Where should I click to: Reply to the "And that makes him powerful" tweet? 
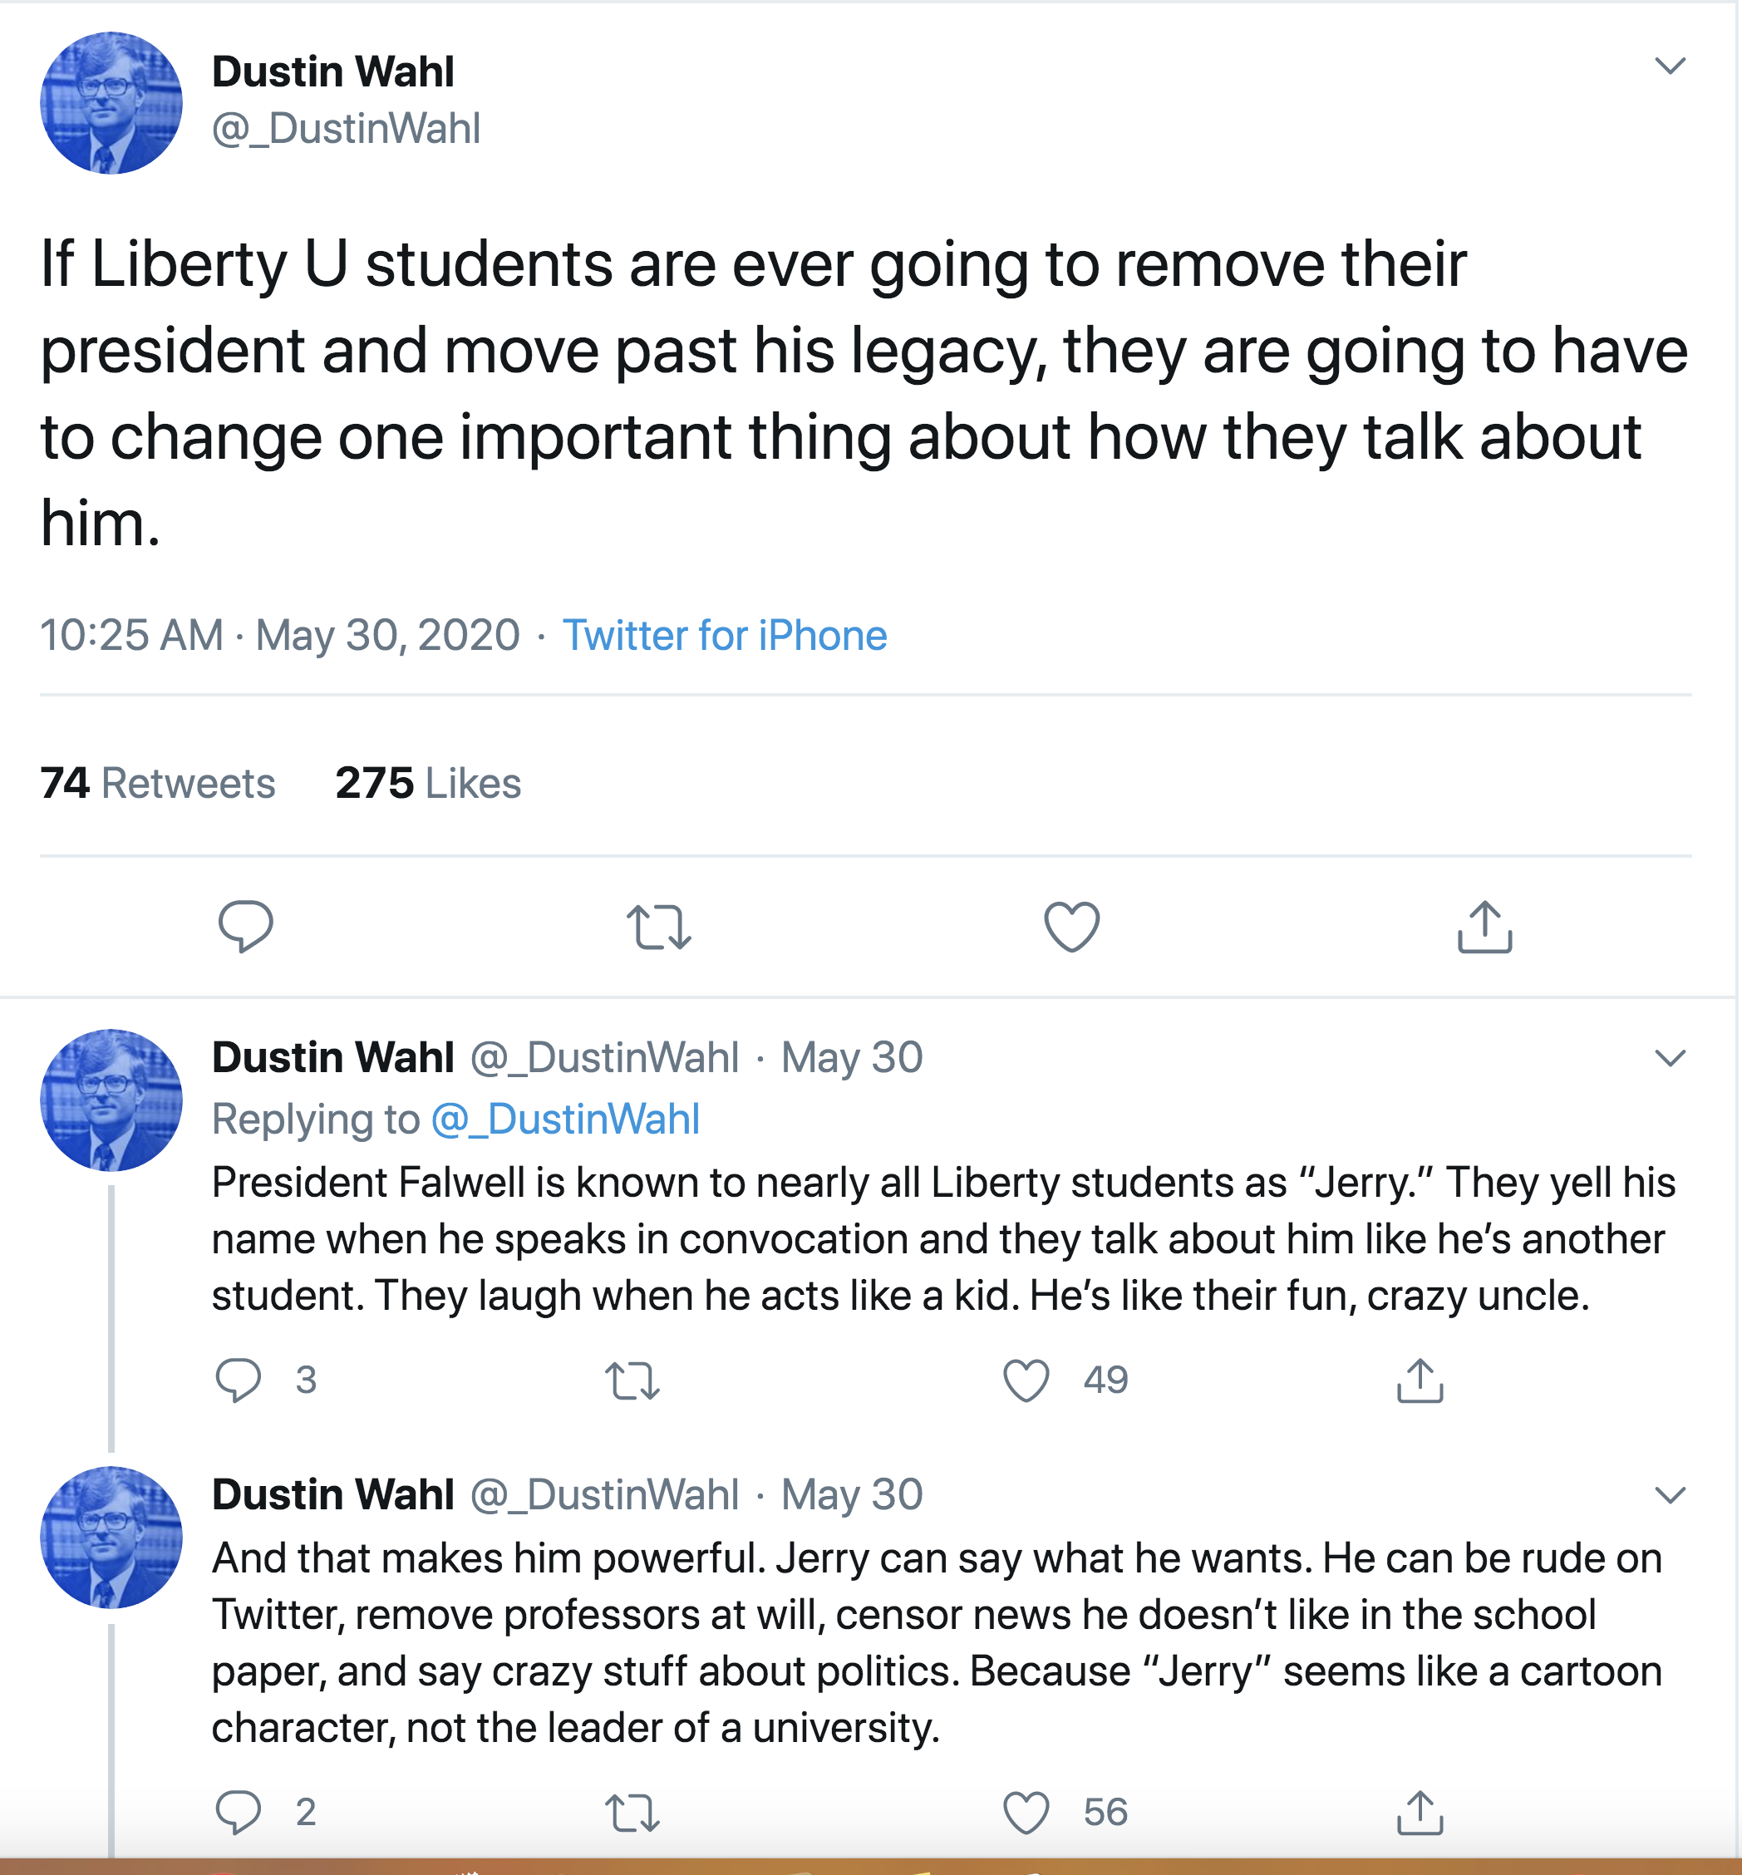[x=239, y=1812]
